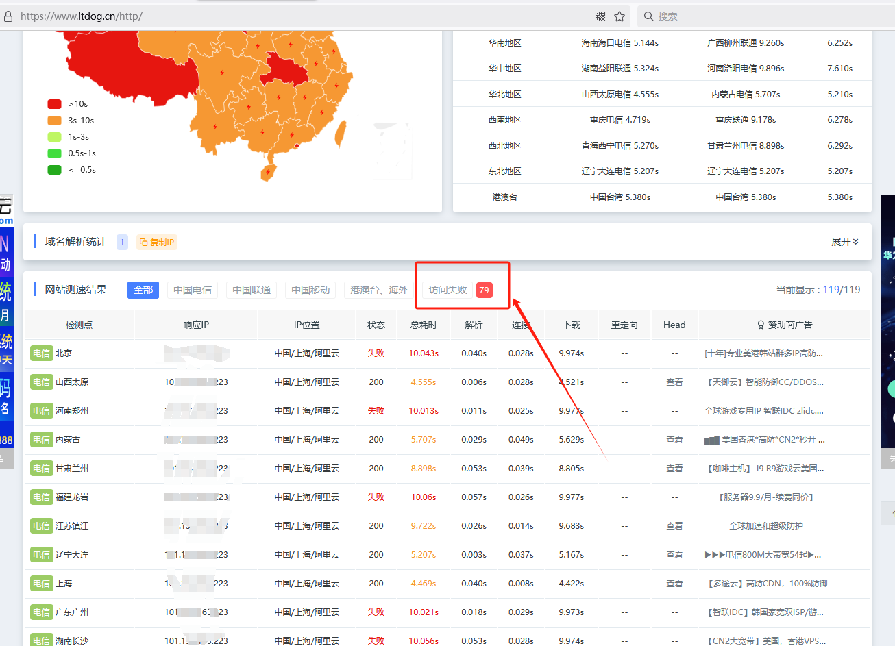Click the 电信 tag in the 北京 row
The image size is (895, 646).
pos(41,353)
